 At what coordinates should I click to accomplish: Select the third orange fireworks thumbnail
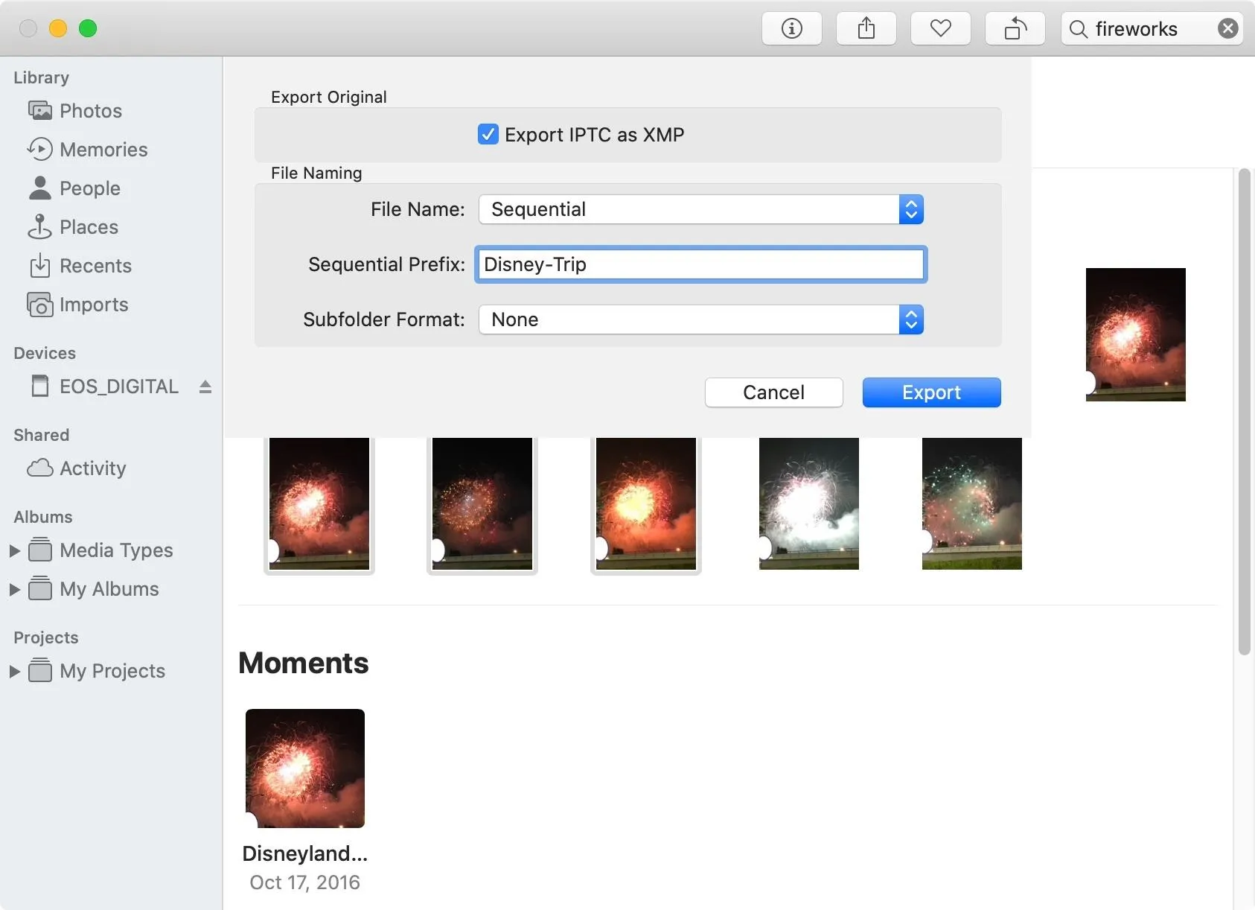[646, 504]
